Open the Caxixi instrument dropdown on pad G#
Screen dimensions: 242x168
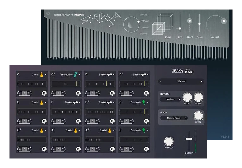(39, 130)
